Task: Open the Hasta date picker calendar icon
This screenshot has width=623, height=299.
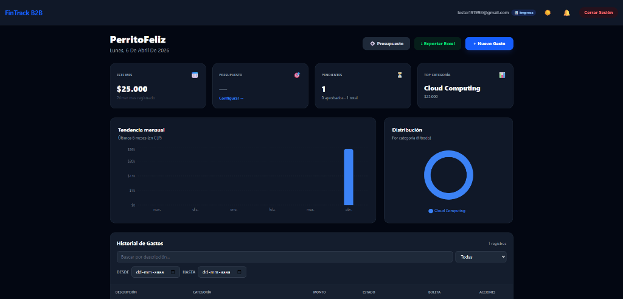Action: tap(239, 272)
